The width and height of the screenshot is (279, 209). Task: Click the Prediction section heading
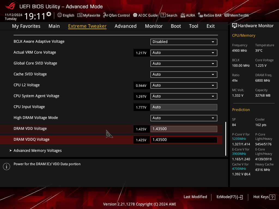(241, 110)
